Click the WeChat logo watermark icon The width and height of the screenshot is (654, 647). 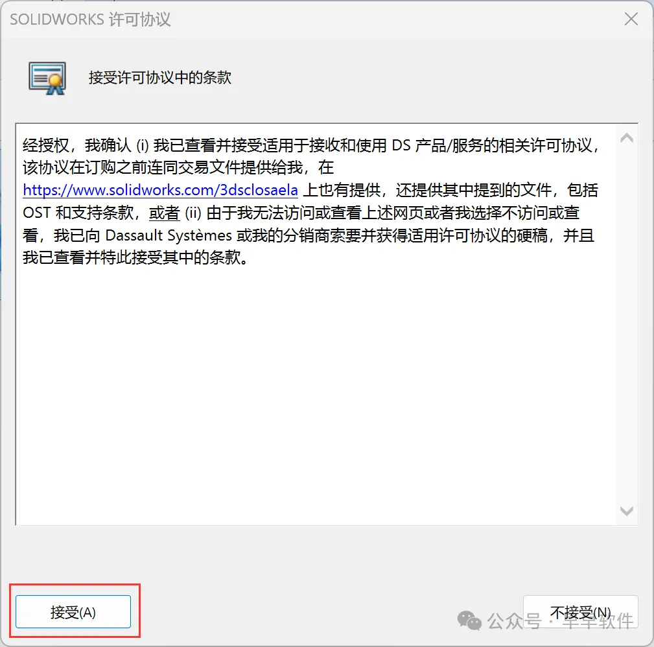[x=469, y=620]
